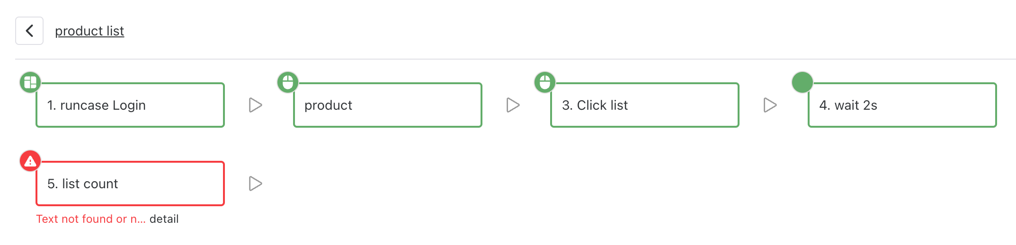
Task: Click the red 'Text not found' error message
Action: click(90, 219)
